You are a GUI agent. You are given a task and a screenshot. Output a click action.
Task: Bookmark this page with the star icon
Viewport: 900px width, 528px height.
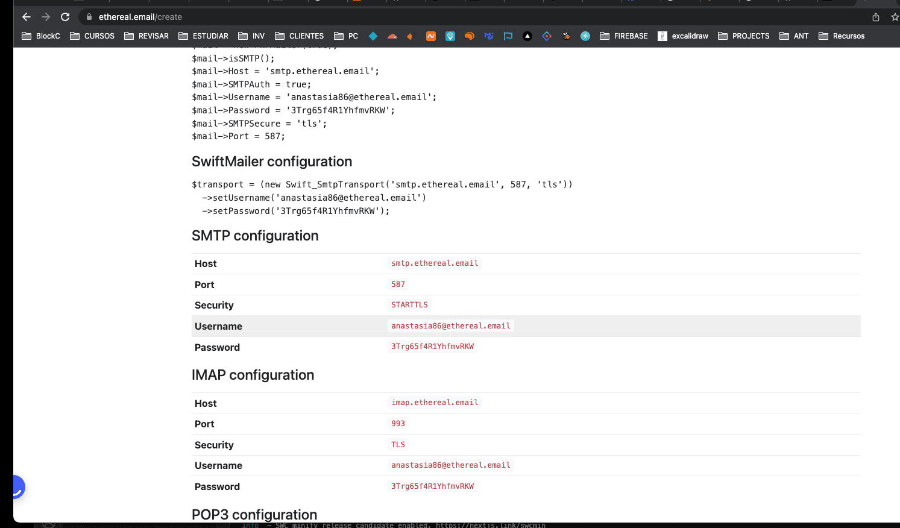pyautogui.click(x=895, y=17)
